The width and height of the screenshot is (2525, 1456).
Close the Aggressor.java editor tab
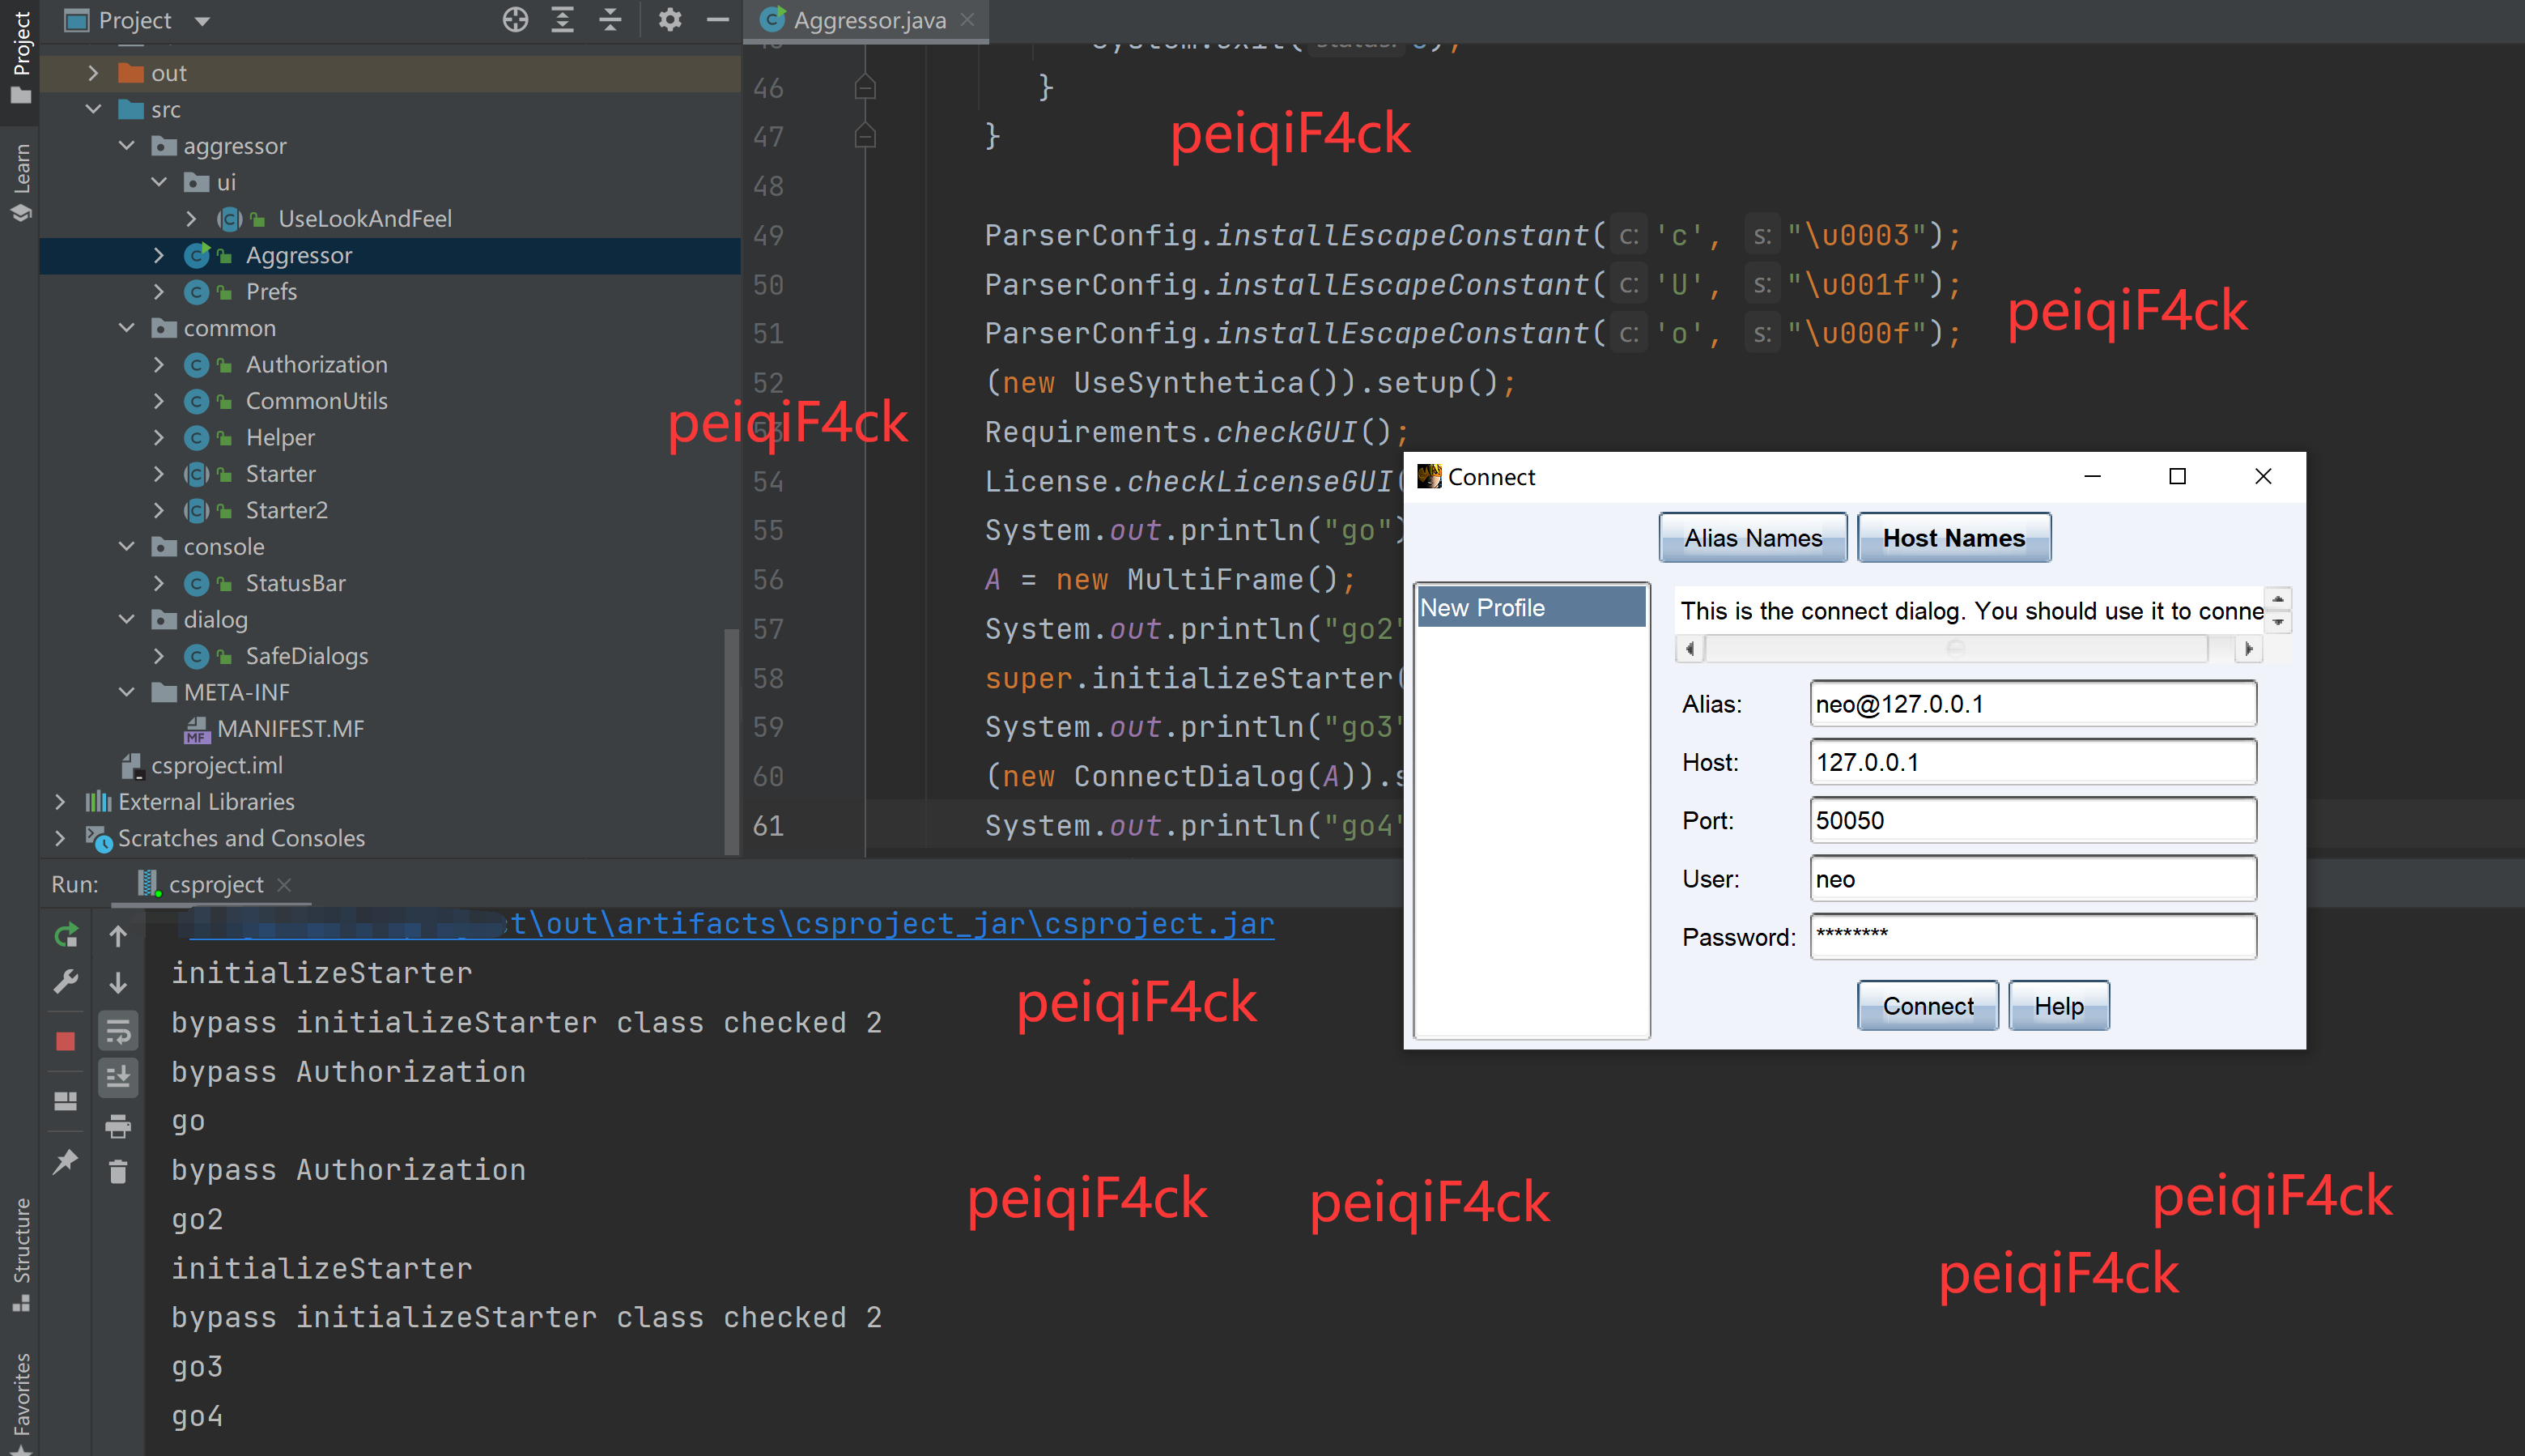(967, 19)
